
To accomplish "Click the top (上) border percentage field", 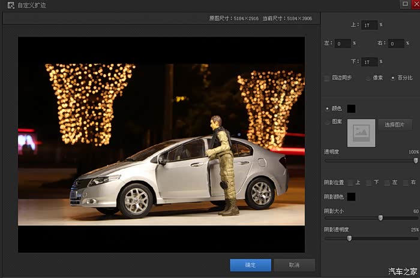I will tap(370, 25).
